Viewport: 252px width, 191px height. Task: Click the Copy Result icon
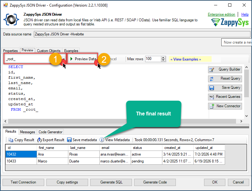click(11, 140)
